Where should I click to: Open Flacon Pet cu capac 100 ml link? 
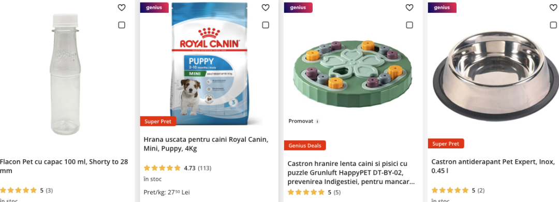64,166
